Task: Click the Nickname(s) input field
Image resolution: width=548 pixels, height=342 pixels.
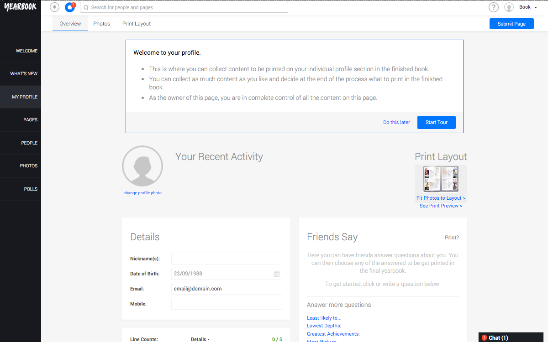Action: (x=227, y=259)
